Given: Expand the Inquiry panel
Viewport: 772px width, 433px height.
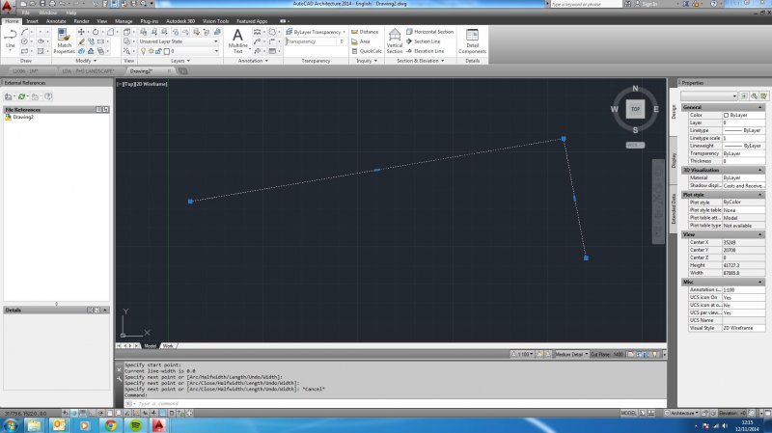Looking at the screenshot, I should 367,61.
